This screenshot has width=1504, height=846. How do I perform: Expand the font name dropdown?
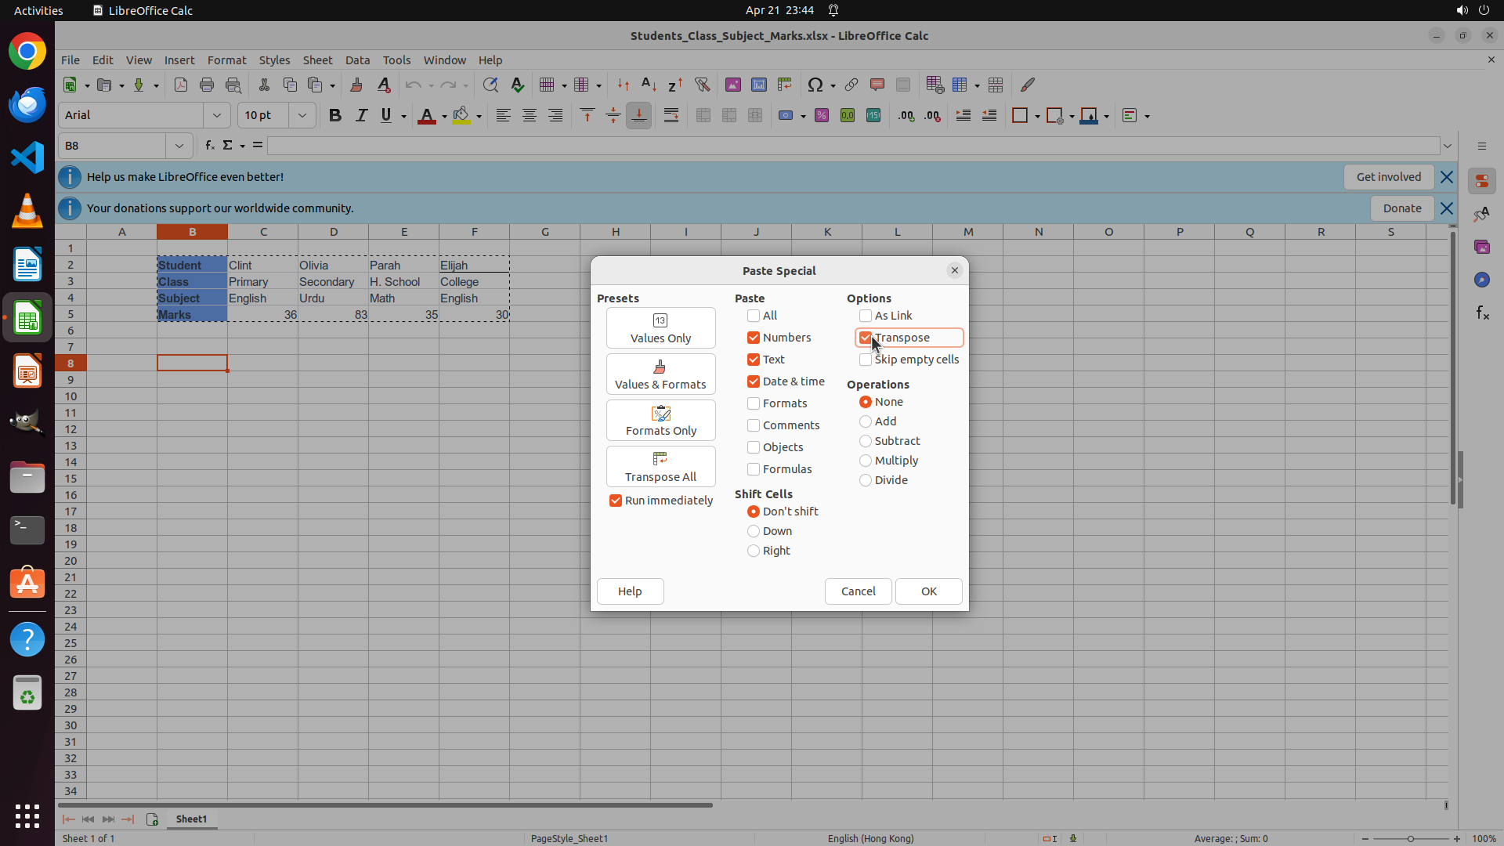pos(217,116)
